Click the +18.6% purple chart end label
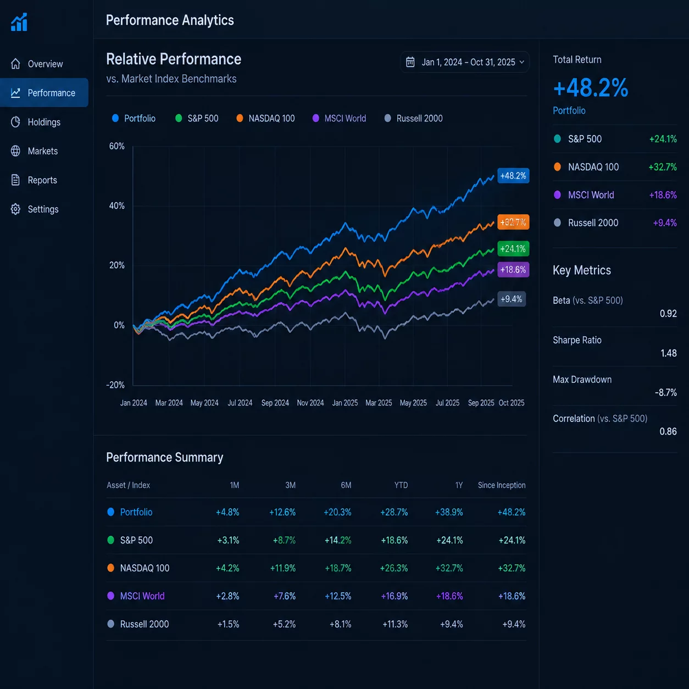 point(513,270)
